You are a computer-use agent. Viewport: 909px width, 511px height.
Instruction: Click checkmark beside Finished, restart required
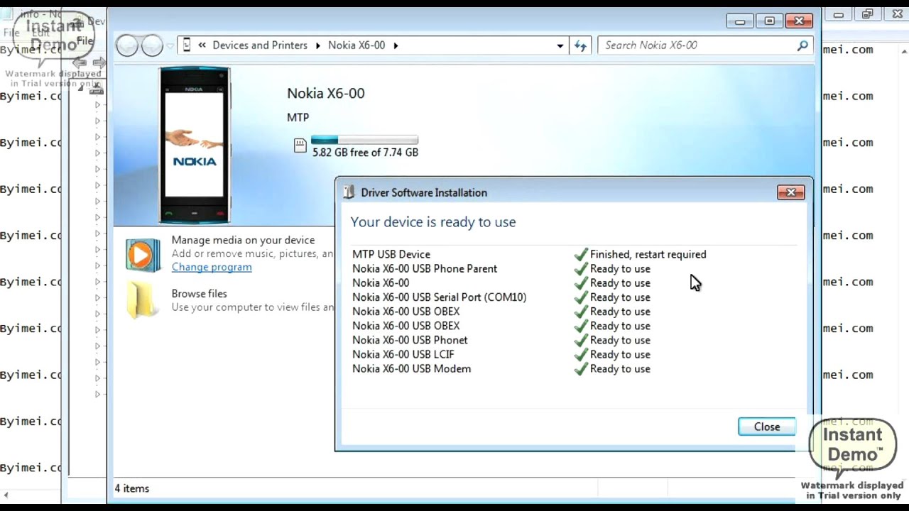(581, 254)
